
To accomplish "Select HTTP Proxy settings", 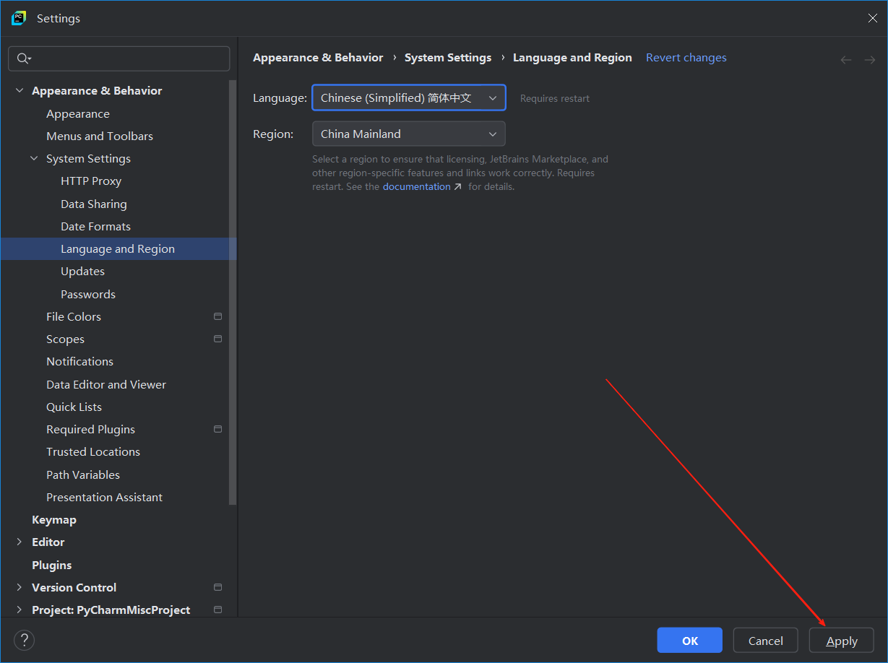I will pos(91,181).
